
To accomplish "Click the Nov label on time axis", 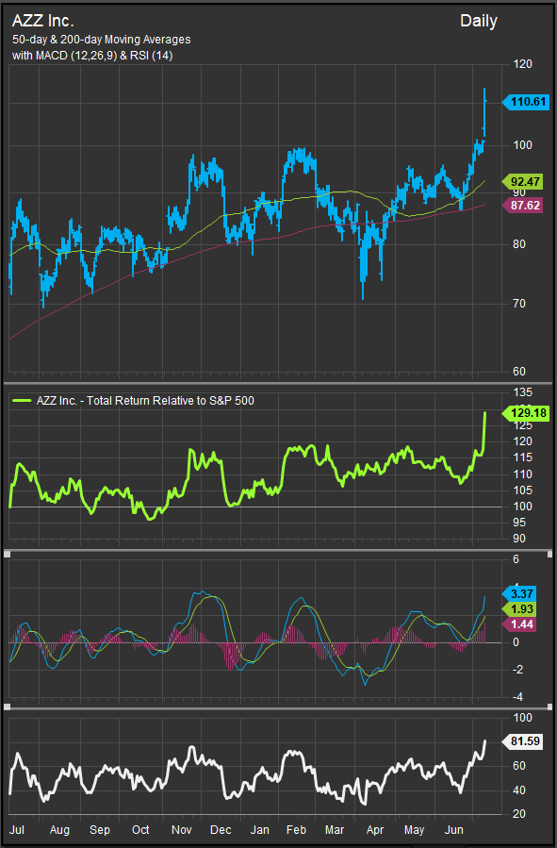I will coord(182,830).
